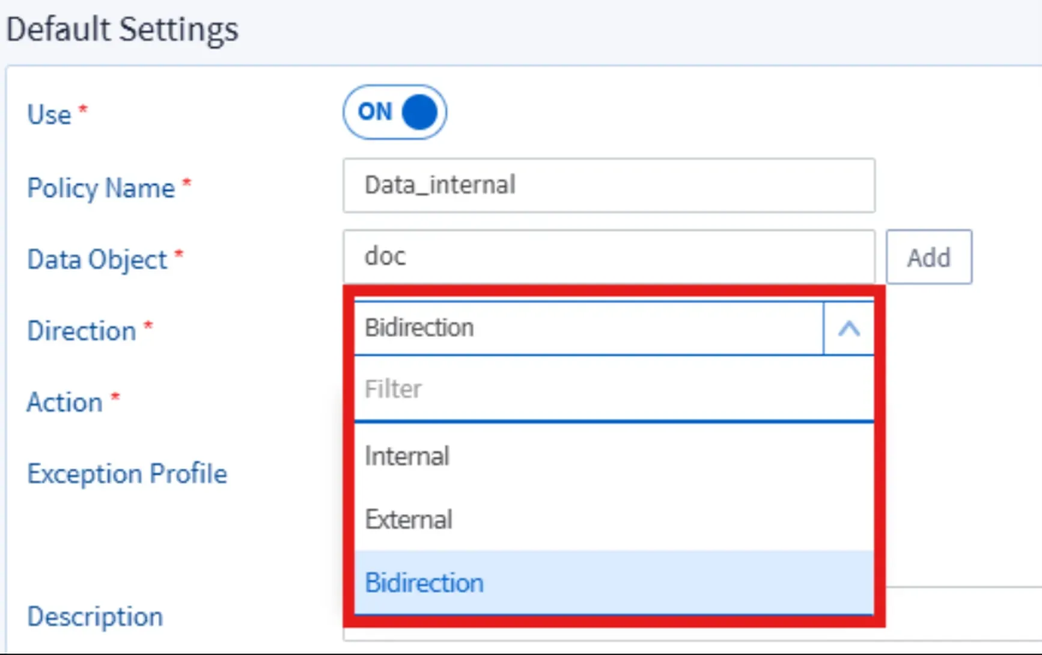Collapse the Direction dropdown with the chevron arrow
The height and width of the screenshot is (655, 1042).
[x=849, y=328]
